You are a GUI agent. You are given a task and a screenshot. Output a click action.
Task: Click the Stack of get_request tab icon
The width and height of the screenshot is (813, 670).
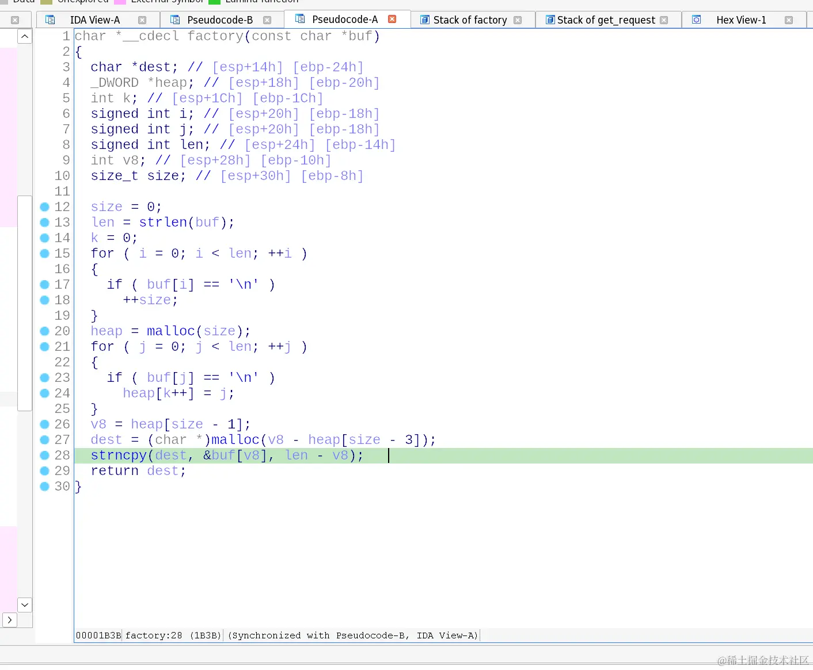pyautogui.click(x=550, y=20)
